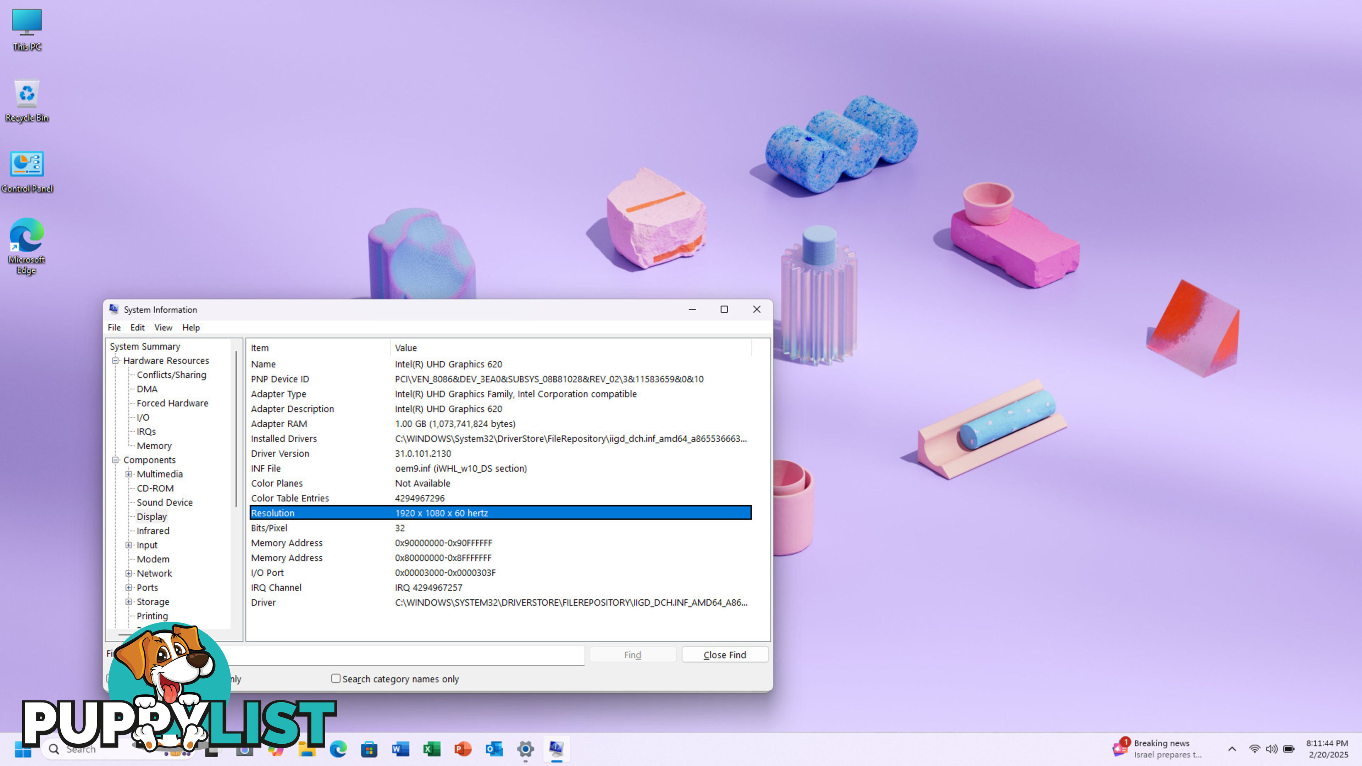Expand the Input tree node
Viewport: 1362px width, 766px height.
128,545
